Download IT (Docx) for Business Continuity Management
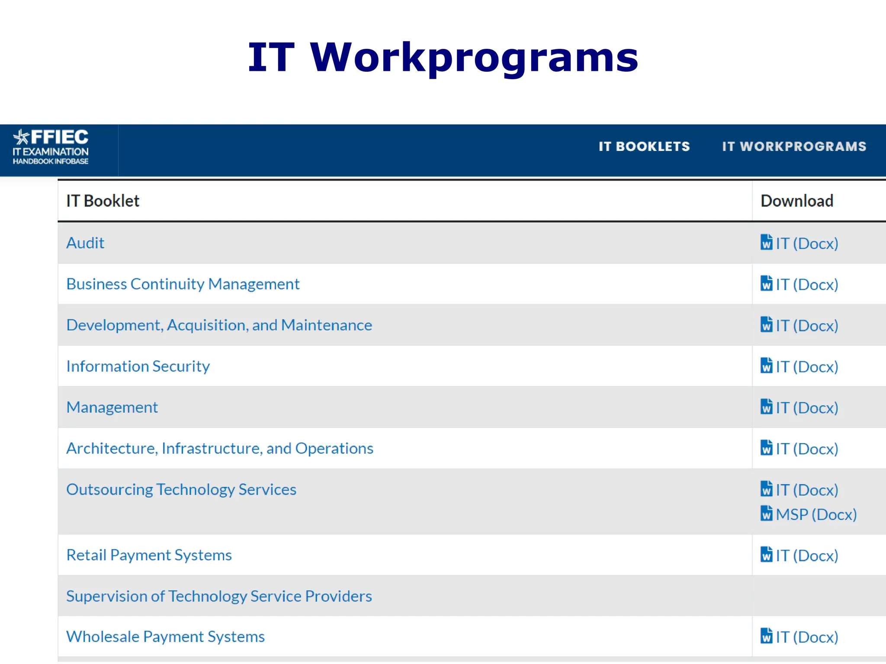 807,284
